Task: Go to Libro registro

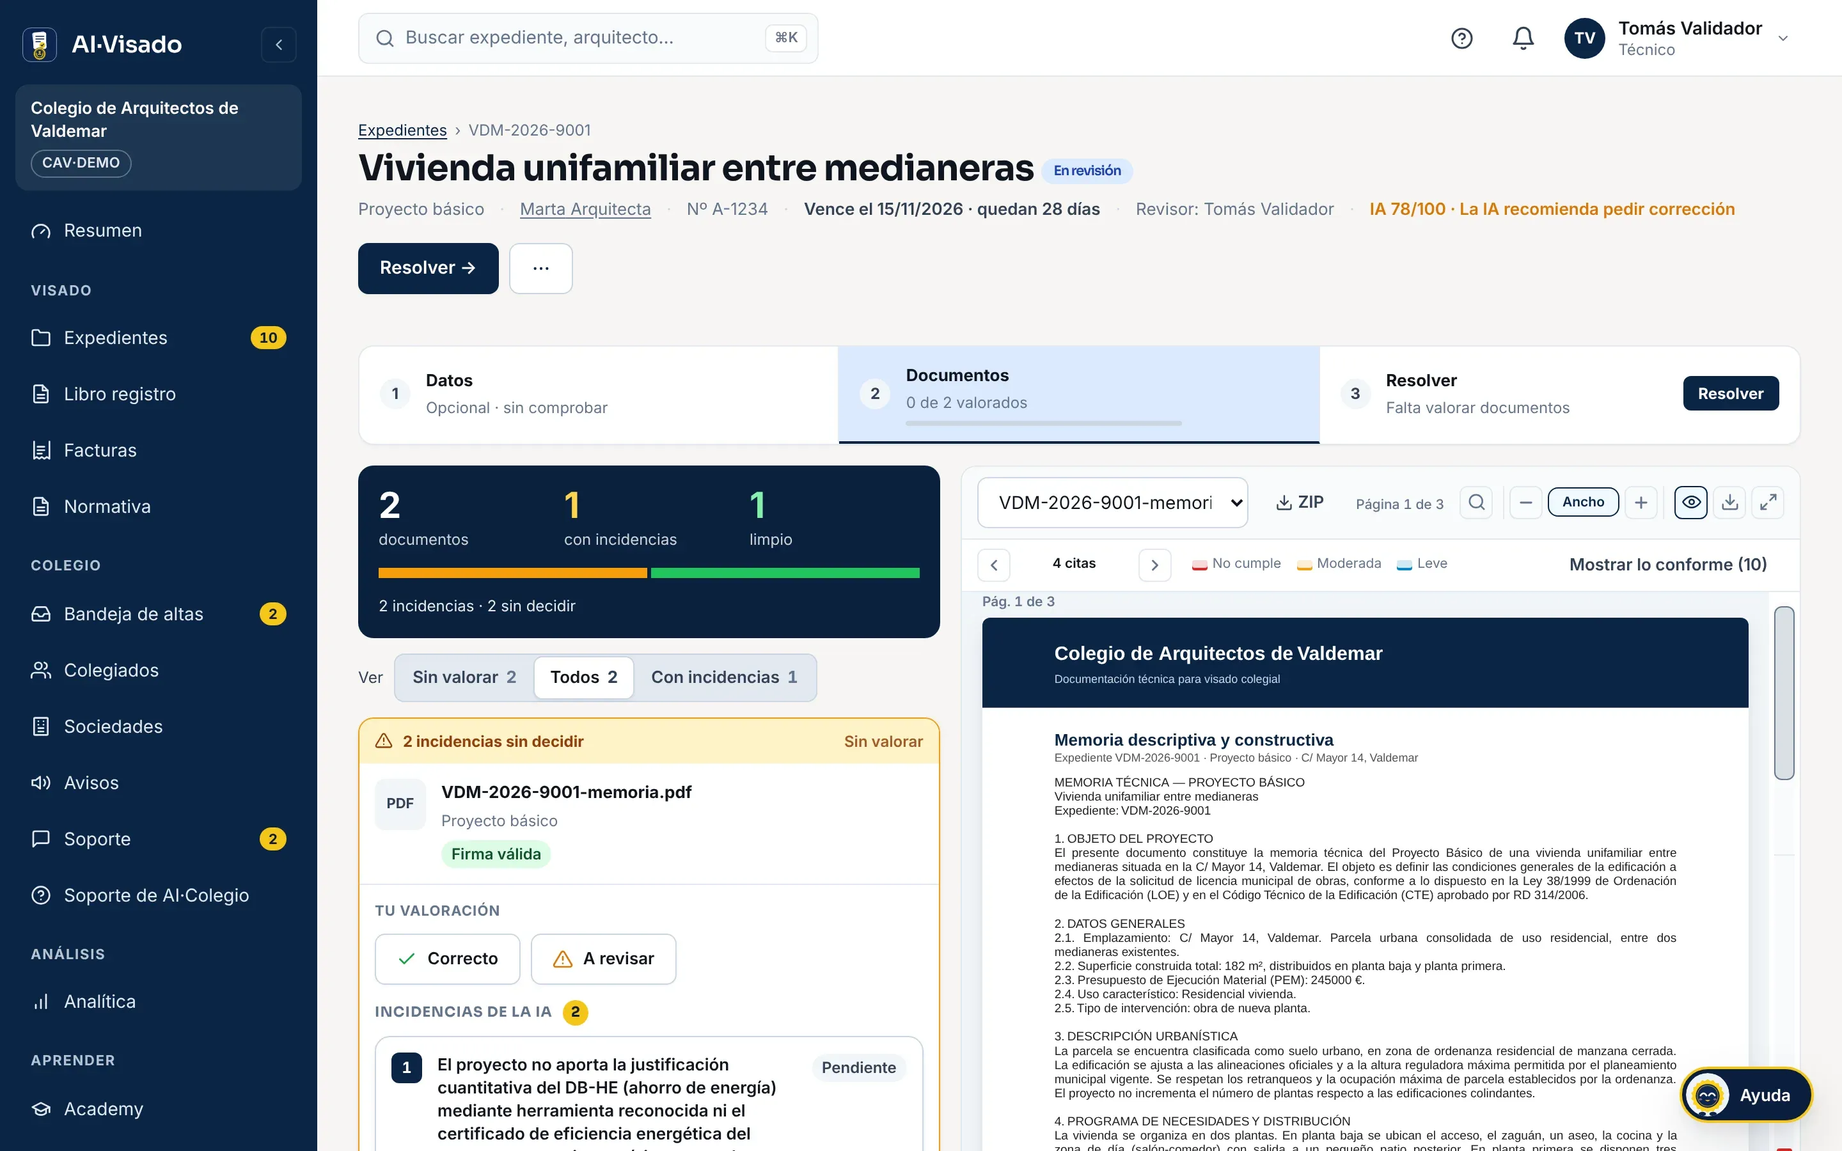Action: [159, 395]
